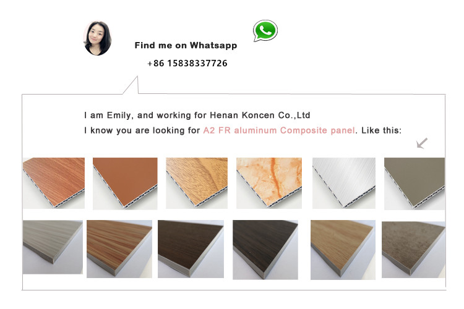Click the stone gray textured panel image

[413, 250]
